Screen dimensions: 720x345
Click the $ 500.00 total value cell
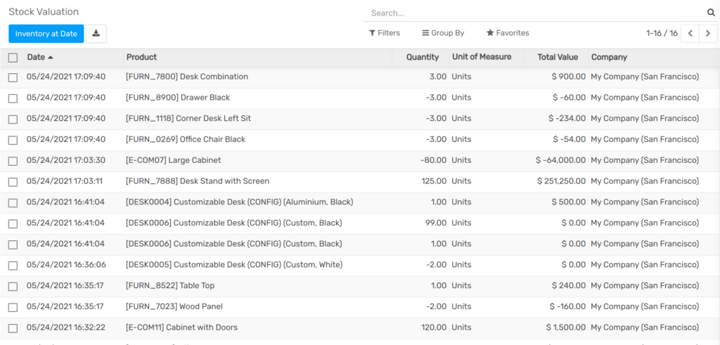[568, 202]
